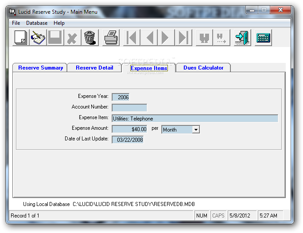This screenshot has height=233, width=303.
Task: Minimize the Lucid Reserve Study window
Action: pos(252,10)
